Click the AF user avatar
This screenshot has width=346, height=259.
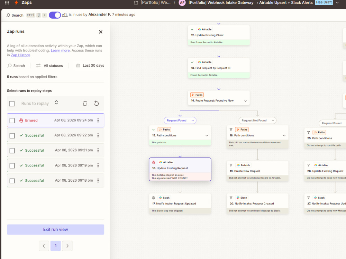tap(182, 3)
